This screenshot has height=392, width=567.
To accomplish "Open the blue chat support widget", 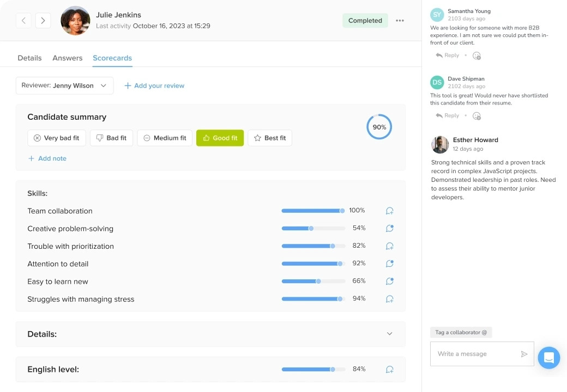I will click(x=548, y=358).
